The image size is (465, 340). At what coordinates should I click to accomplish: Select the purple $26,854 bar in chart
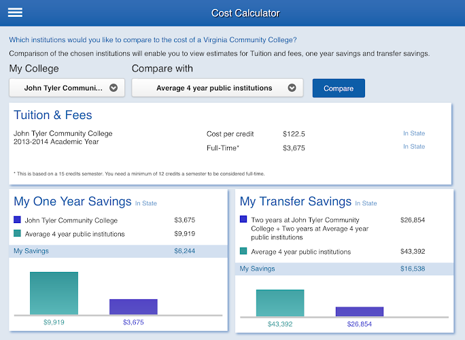(x=359, y=311)
